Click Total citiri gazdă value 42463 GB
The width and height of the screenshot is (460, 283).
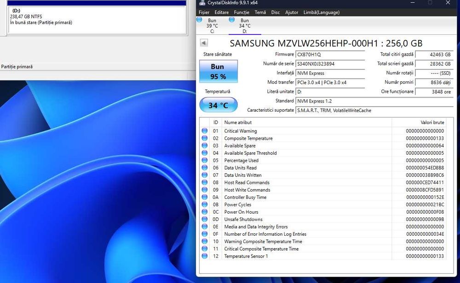tap(434, 55)
